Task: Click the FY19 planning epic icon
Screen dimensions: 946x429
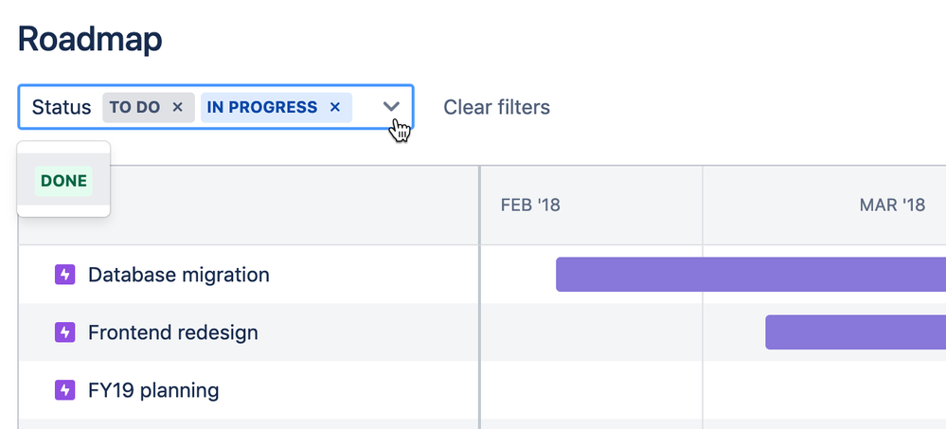Action: click(64, 390)
